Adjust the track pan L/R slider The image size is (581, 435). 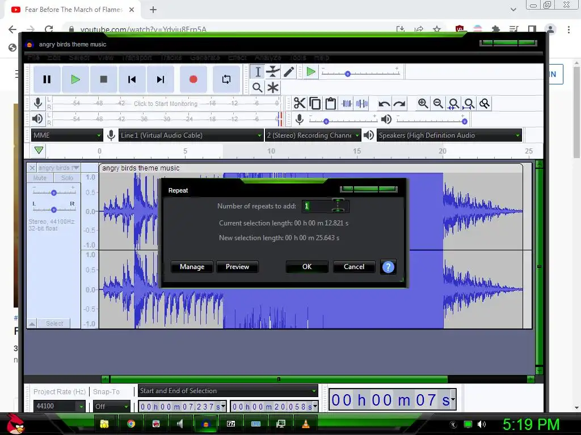coord(54,210)
